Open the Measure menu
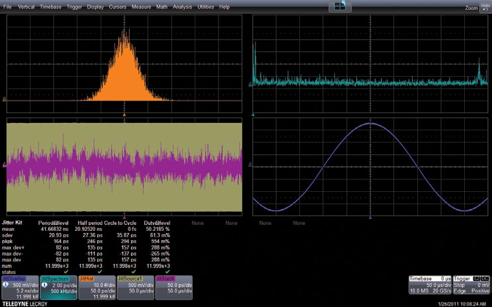Screen dimensions: 492x307 click(x=141, y=7)
